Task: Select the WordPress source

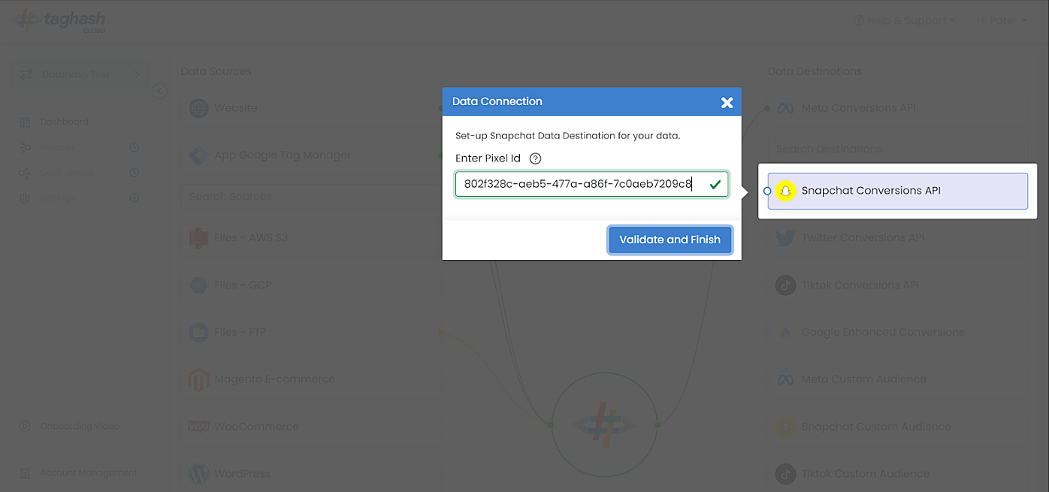Action: pos(310,474)
